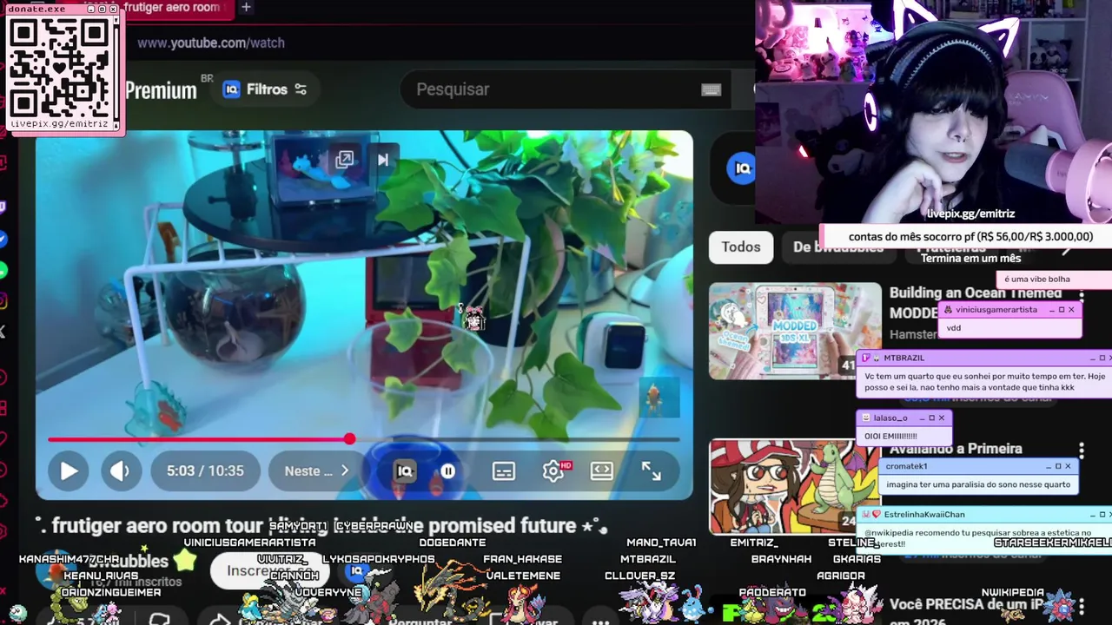1112x625 pixels.
Task: Click the red scrubber on progress bar
Action: 349,439
